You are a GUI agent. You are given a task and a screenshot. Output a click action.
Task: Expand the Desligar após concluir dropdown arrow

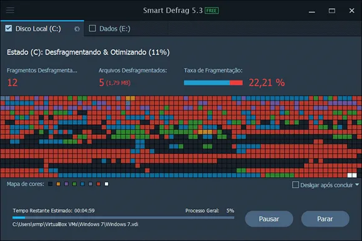click(357, 185)
